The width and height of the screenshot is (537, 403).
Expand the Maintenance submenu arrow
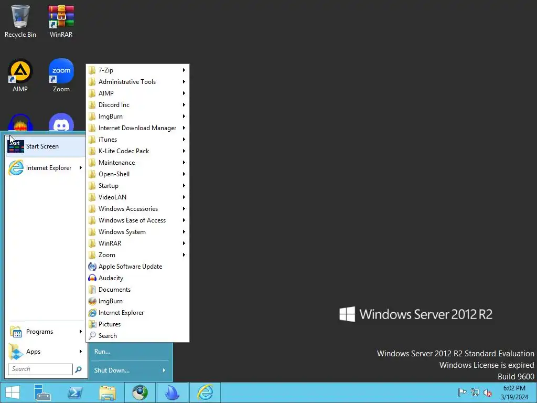tap(184, 163)
